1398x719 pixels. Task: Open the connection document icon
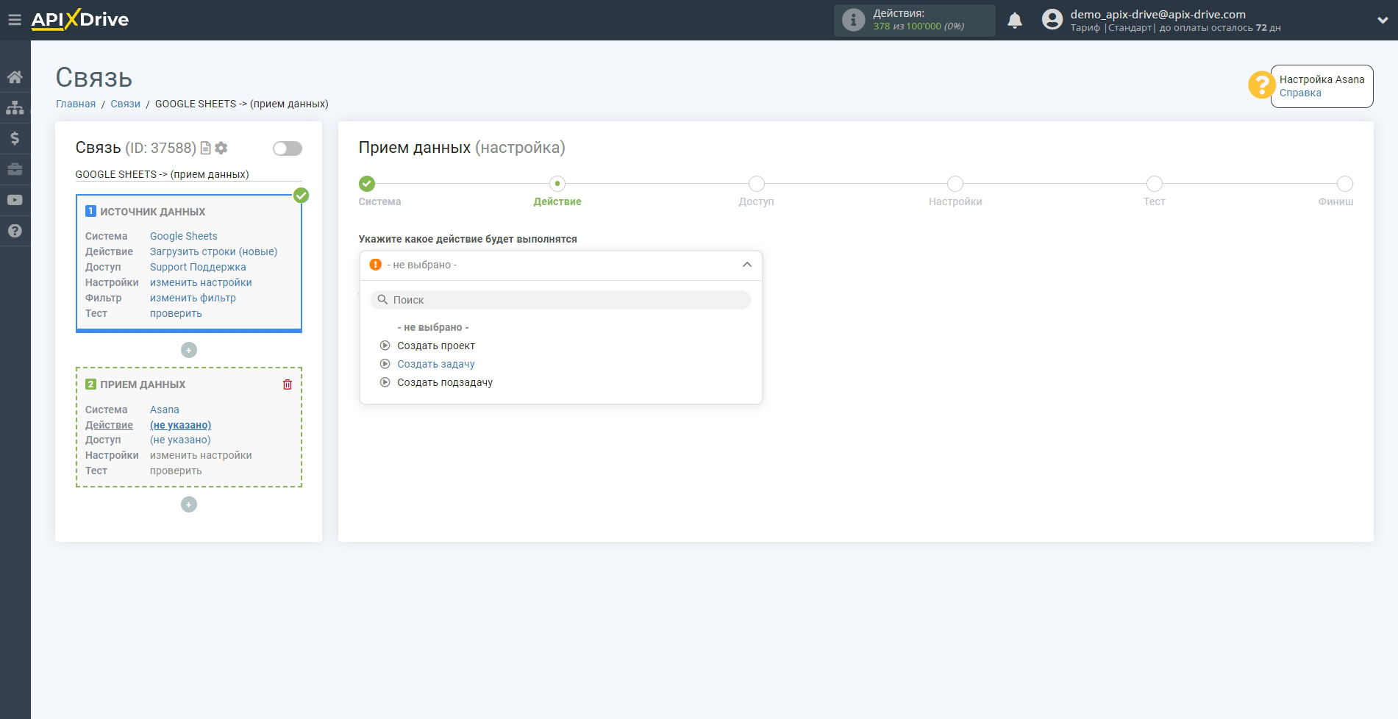206,148
